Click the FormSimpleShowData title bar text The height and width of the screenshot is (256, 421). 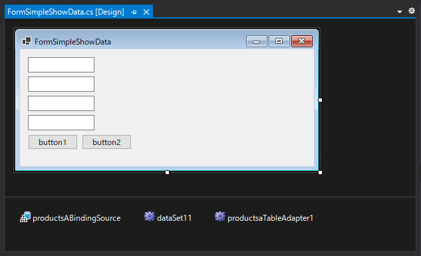click(x=72, y=42)
